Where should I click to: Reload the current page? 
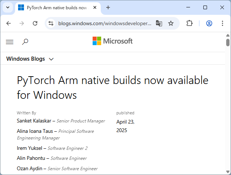(35, 23)
